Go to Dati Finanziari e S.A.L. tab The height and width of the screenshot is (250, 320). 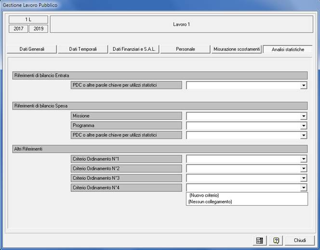133,49
